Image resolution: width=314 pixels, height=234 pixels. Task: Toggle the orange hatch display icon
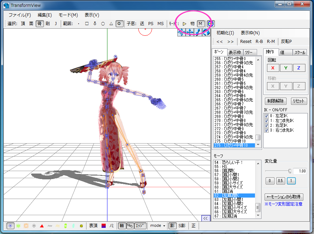[x=26, y=226]
